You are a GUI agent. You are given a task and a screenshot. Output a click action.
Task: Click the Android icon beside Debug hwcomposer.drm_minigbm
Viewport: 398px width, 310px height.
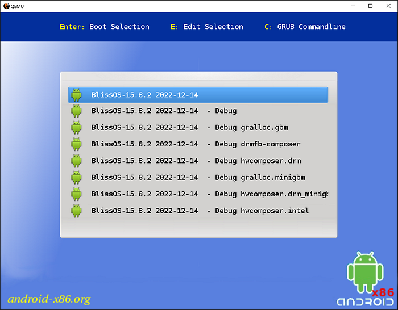(76, 194)
